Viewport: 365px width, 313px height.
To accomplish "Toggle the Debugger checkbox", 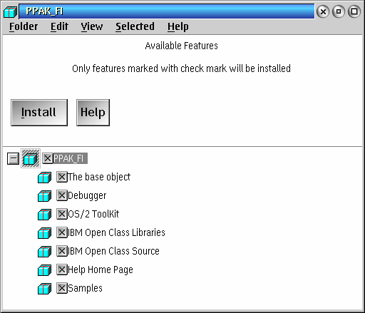I will pyautogui.click(x=62, y=195).
